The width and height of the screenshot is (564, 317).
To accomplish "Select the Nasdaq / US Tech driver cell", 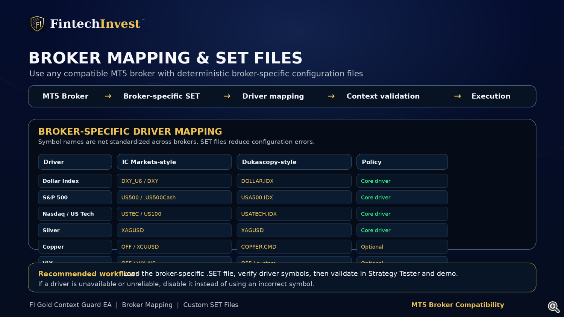I will click(75, 214).
